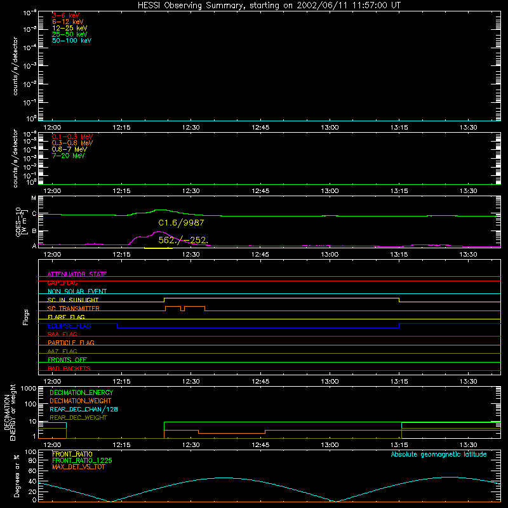Select the 25-50 keV legend label
The image size is (508, 508).
click(x=70, y=34)
